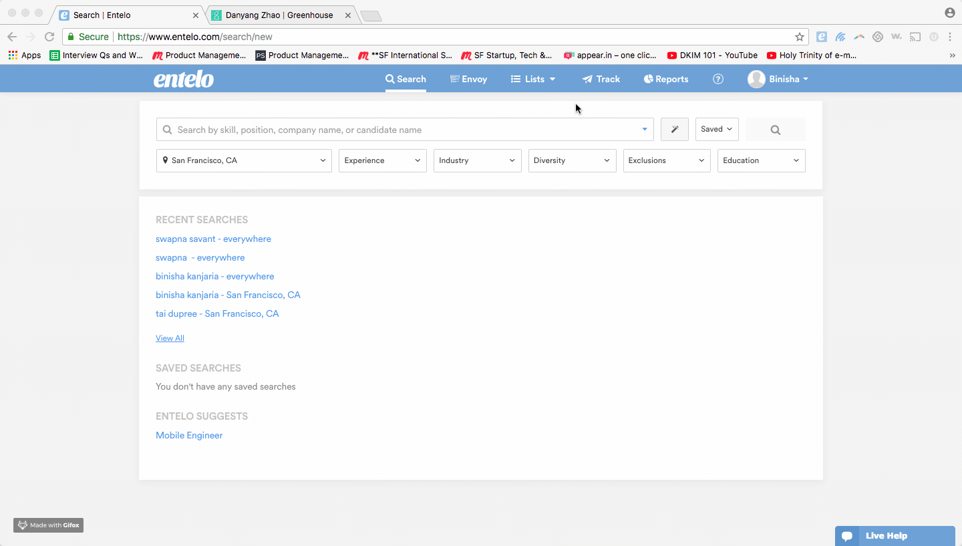
Task: Go back with the browser back arrow
Action: pos(12,37)
